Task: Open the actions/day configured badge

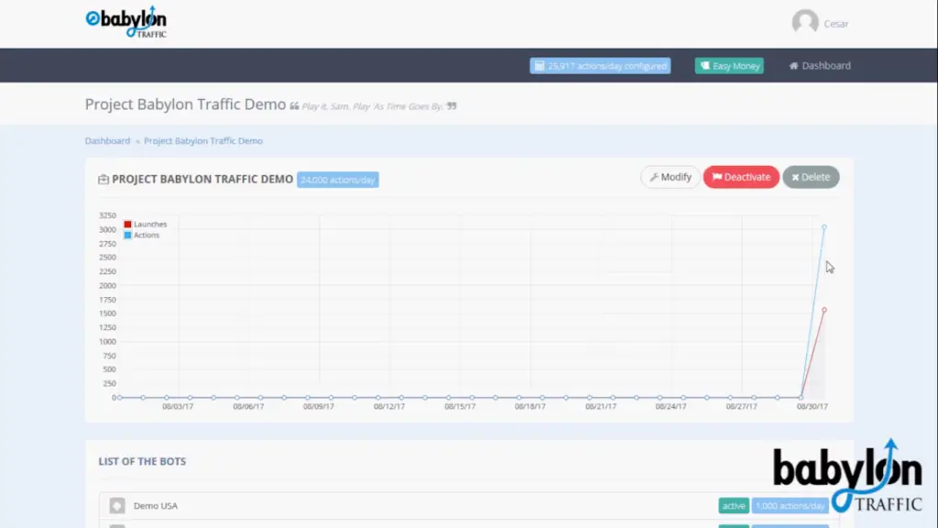Action: point(600,66)
